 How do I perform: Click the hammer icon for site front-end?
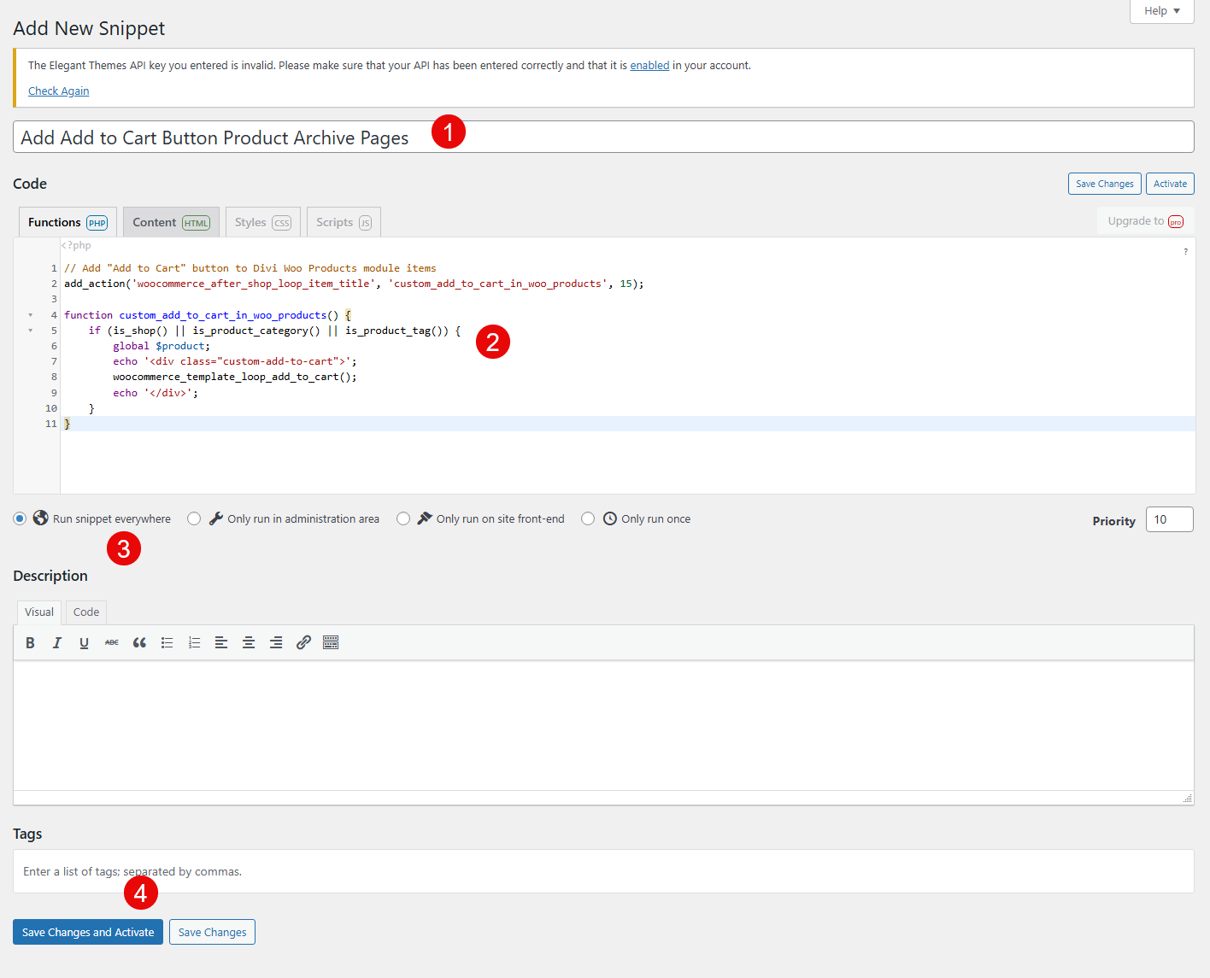[x=425, y=518]
